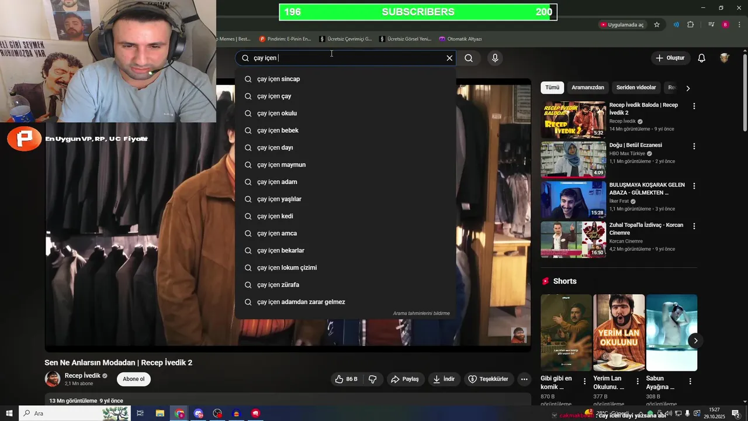748x421 pixels.
Task: Open Chrome's three-dot menu
Action: point(739,25)
